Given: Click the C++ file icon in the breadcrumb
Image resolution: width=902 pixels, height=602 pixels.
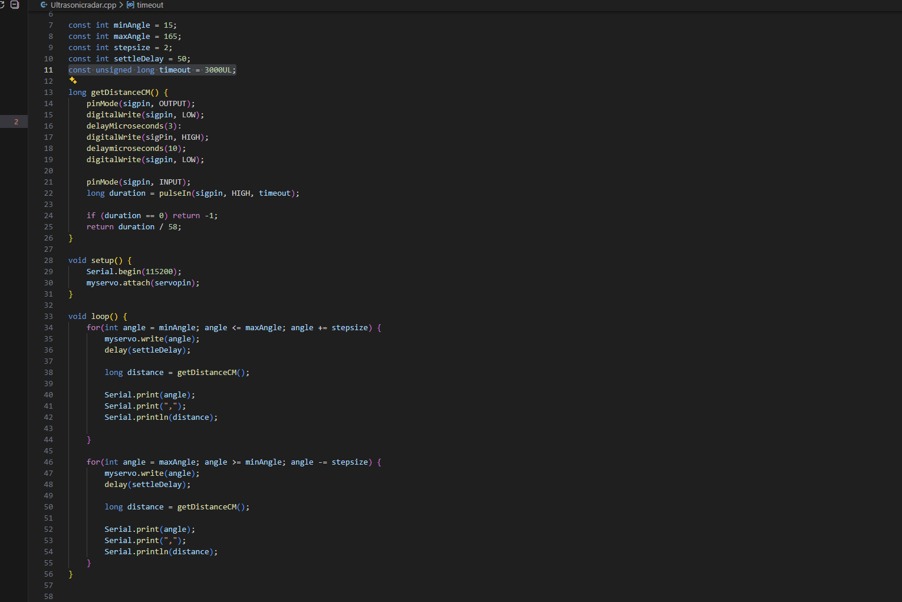Looking at the screenshot, I should [44, 5].
